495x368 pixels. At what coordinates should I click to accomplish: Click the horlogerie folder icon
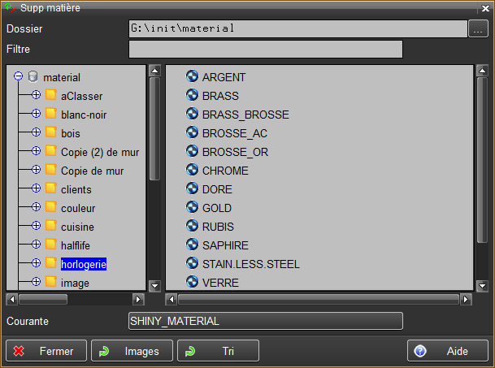tap(51, 262)
